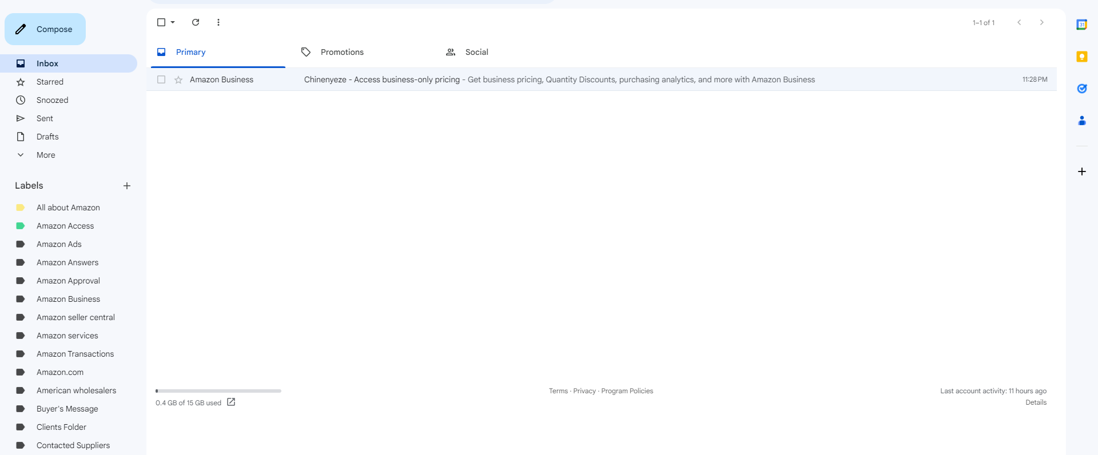Click the green Amazon Access label icon
This screenshot has width=1098, height=455.
point(21,226)
